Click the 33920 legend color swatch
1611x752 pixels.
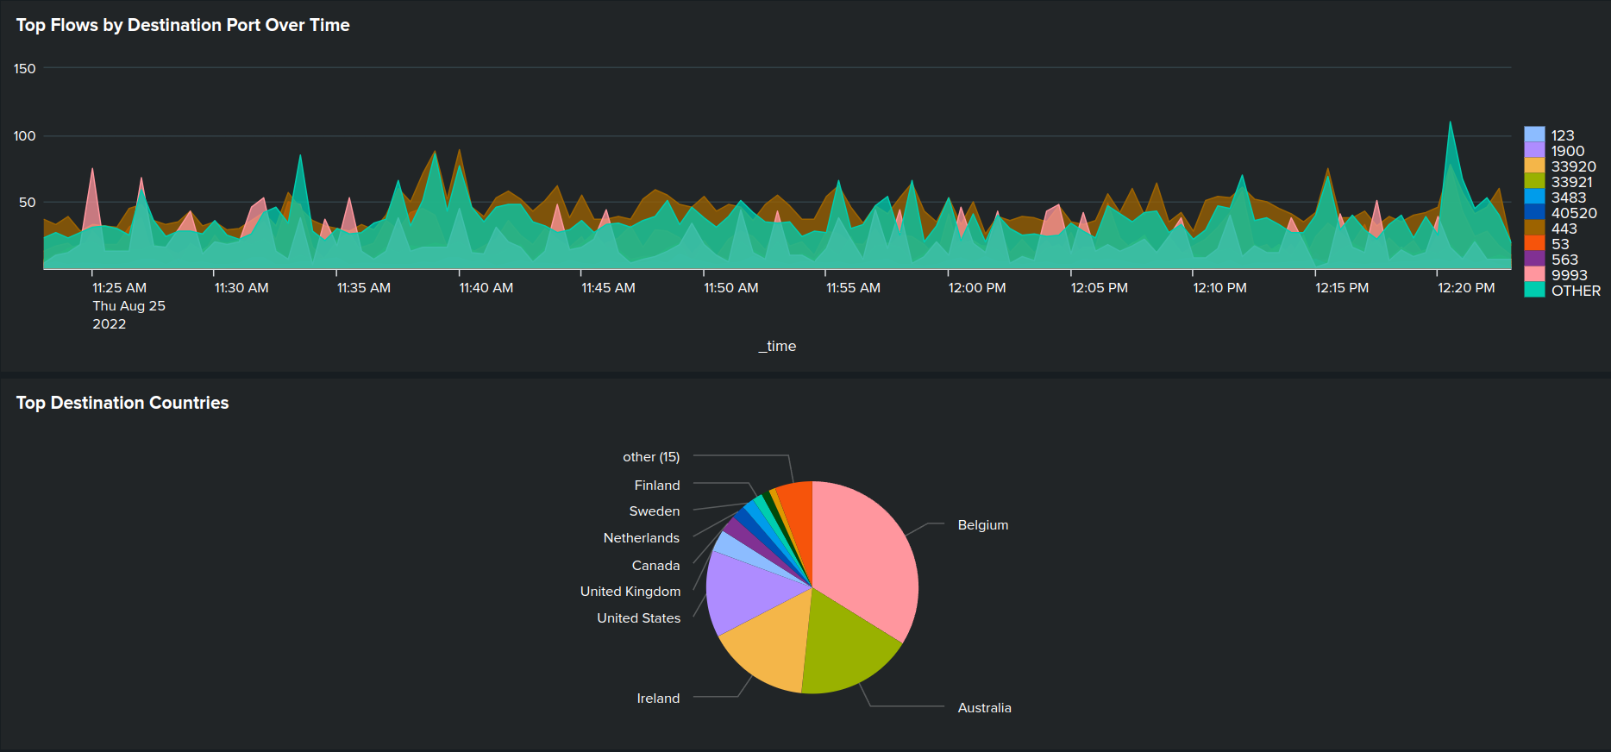(x=1534, y=166)
